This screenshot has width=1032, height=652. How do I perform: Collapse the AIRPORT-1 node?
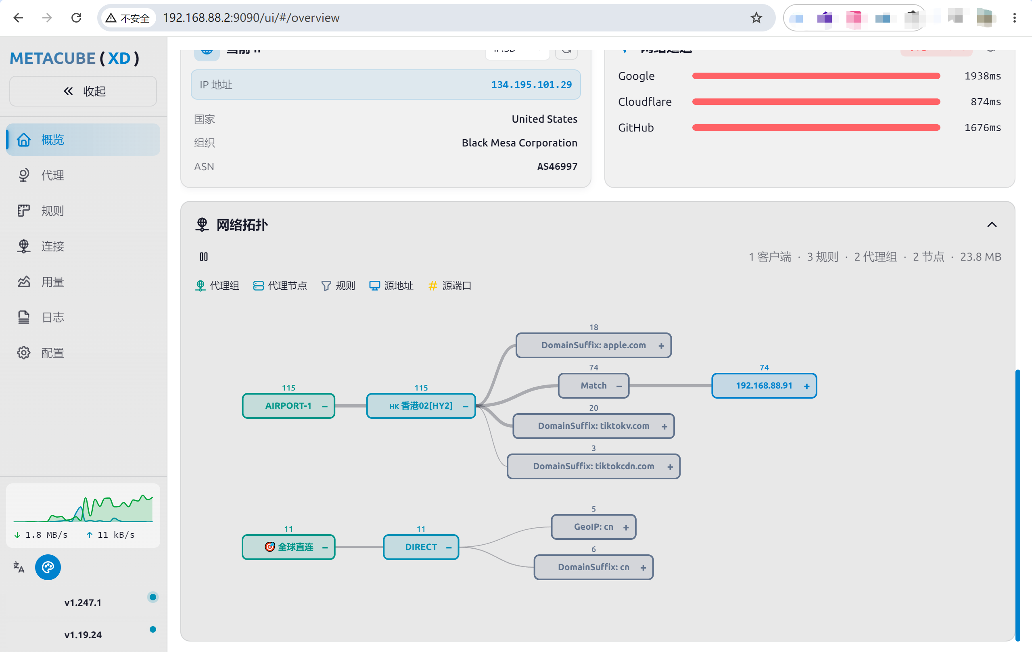click(325, 406)
